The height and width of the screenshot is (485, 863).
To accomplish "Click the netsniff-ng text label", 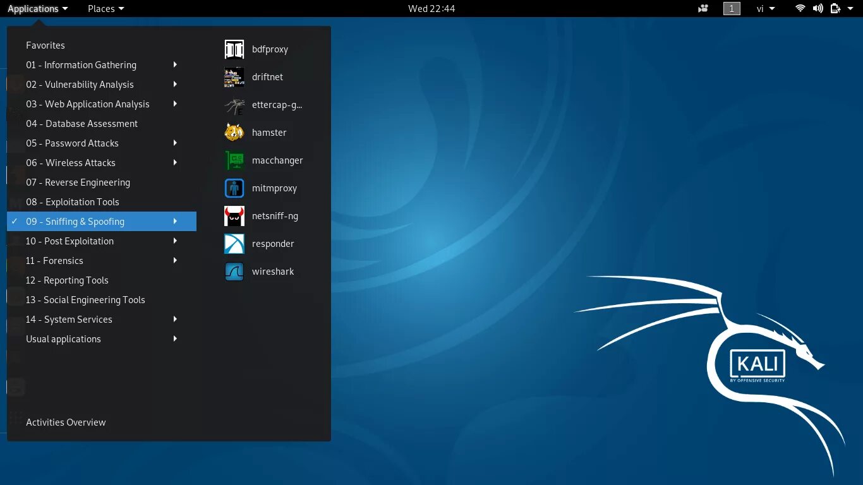I will tap(275, 216).
